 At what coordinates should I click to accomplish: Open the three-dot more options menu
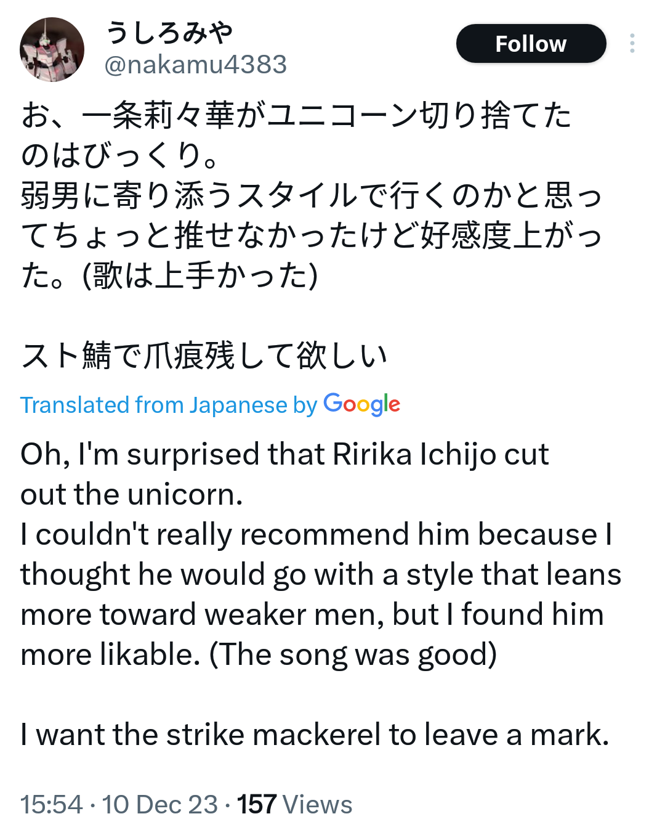[x=632, y=44]
